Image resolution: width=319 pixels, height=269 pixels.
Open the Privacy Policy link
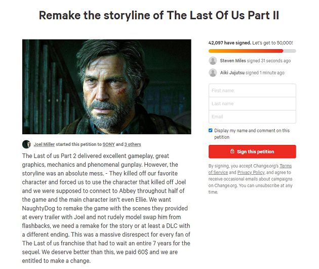click(x=251, y=173)
